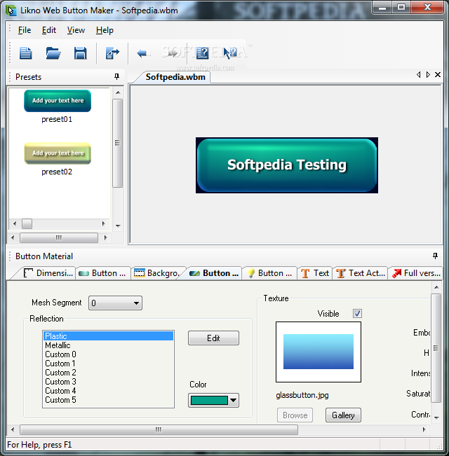Select Plastic in reflection list
The width and height of the screenshot is (449, 456).
(x=108, y=336)
